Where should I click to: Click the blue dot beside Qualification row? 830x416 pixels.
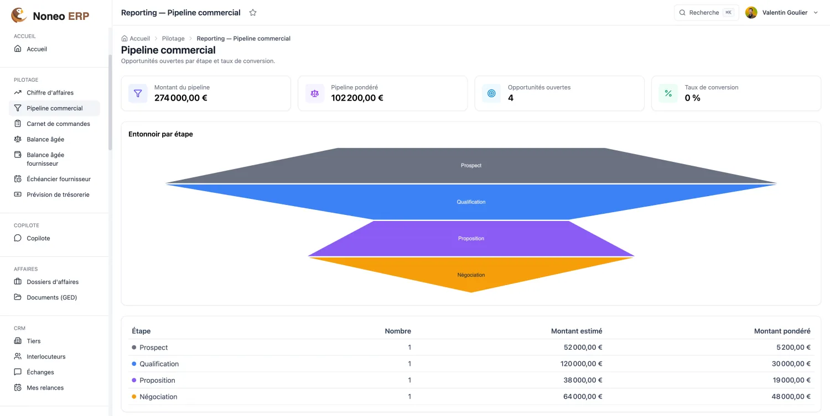point(134,364)
